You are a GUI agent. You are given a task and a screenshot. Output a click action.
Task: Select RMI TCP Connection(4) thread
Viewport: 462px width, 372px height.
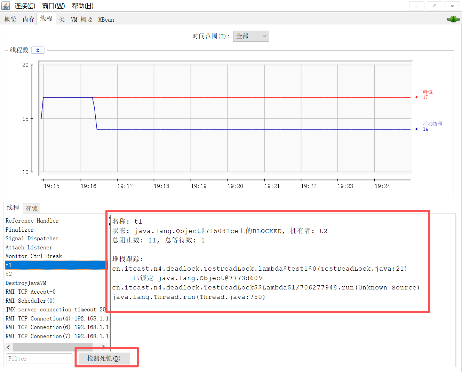click(x=56, y=319)
